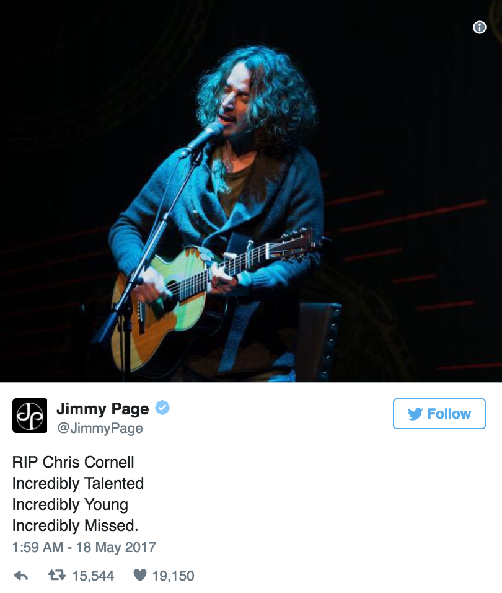The image size is (502, 593).
Task: Like the tweet via the heart icon
Action: [x=140, y=575]
